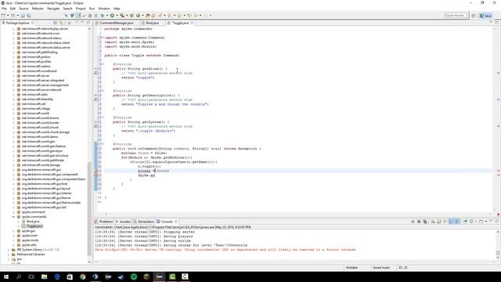Open Windows Store from the taskbar
The width and height of the screenshot is (501, 282).
click(70, 277)
